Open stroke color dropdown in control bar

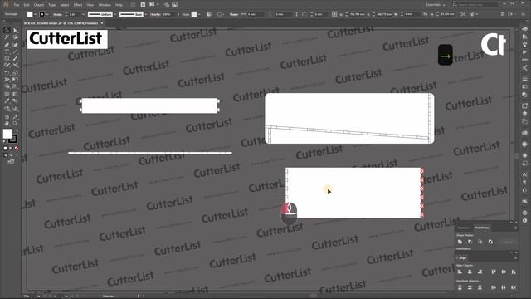47,14
